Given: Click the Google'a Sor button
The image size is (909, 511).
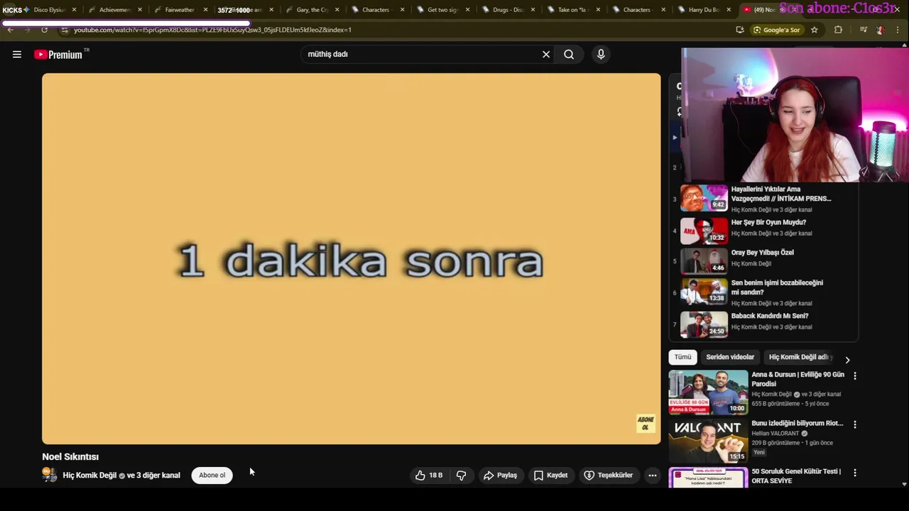Looking at the screenshot, I should click(777, 30).
